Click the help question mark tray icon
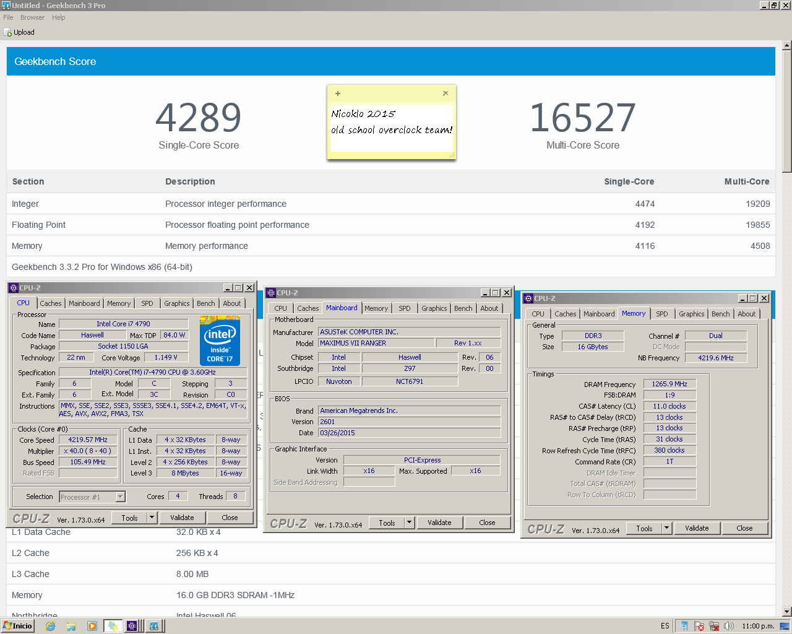This screenshot has width=792, height=634. (684, 626)
